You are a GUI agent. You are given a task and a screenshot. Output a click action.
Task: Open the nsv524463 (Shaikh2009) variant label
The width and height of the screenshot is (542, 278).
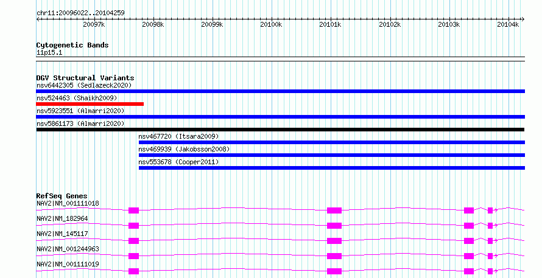coord(77,98)
